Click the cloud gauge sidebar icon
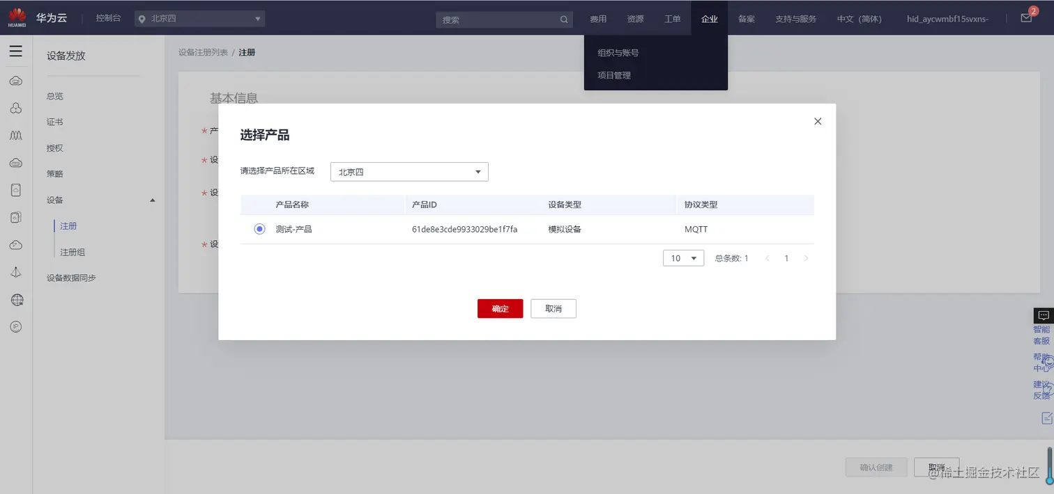The height and width of the screenshot is (494, 1054). pos(15,245)
